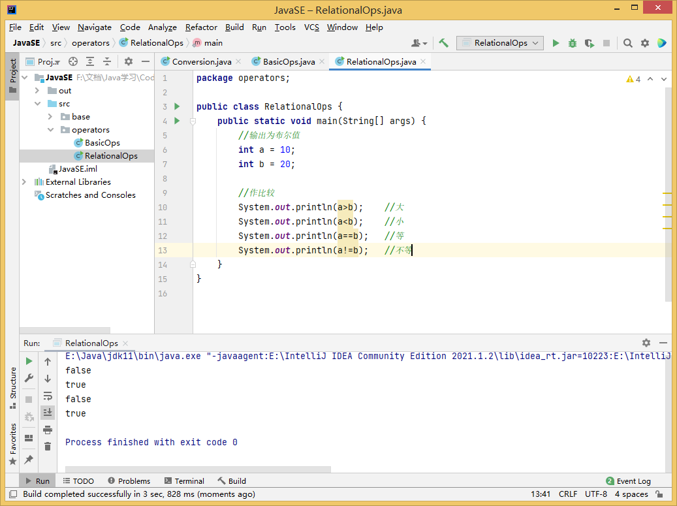The image size is (677, 506).
Task: Run RelationalOps with the green run button
Action: pyautogui.click(x=556, y=43)
